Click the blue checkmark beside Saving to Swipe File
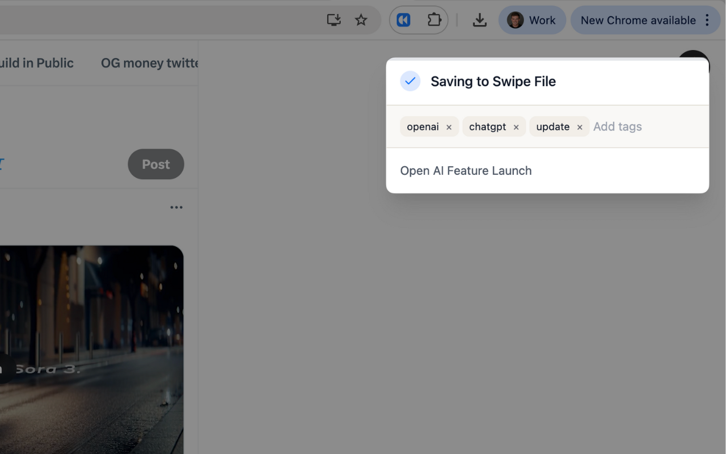Screen dimensions: 726x454 (410, 81)
